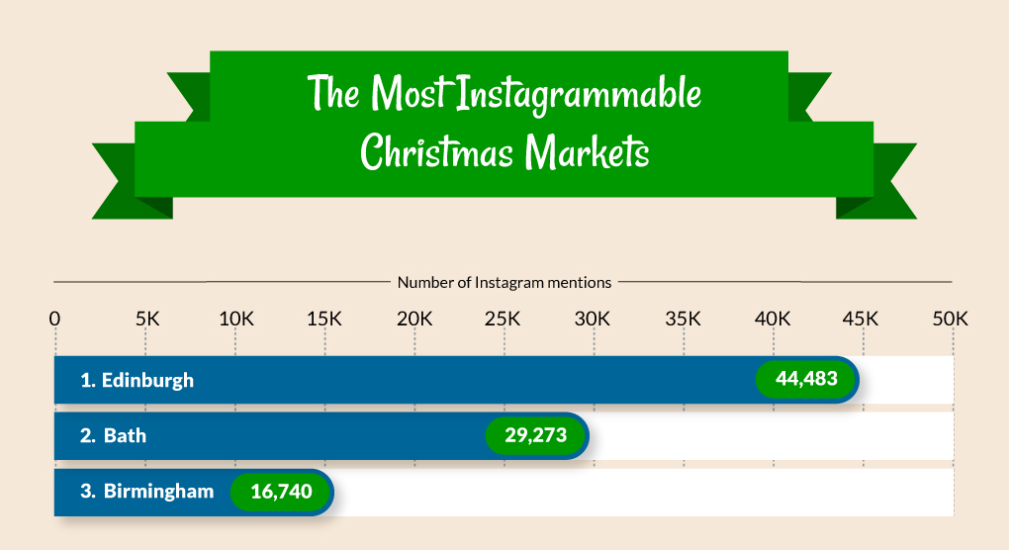Click the 44,483 value badge
This screenshot has height=550, width=1009.
(x=806, y=379)
